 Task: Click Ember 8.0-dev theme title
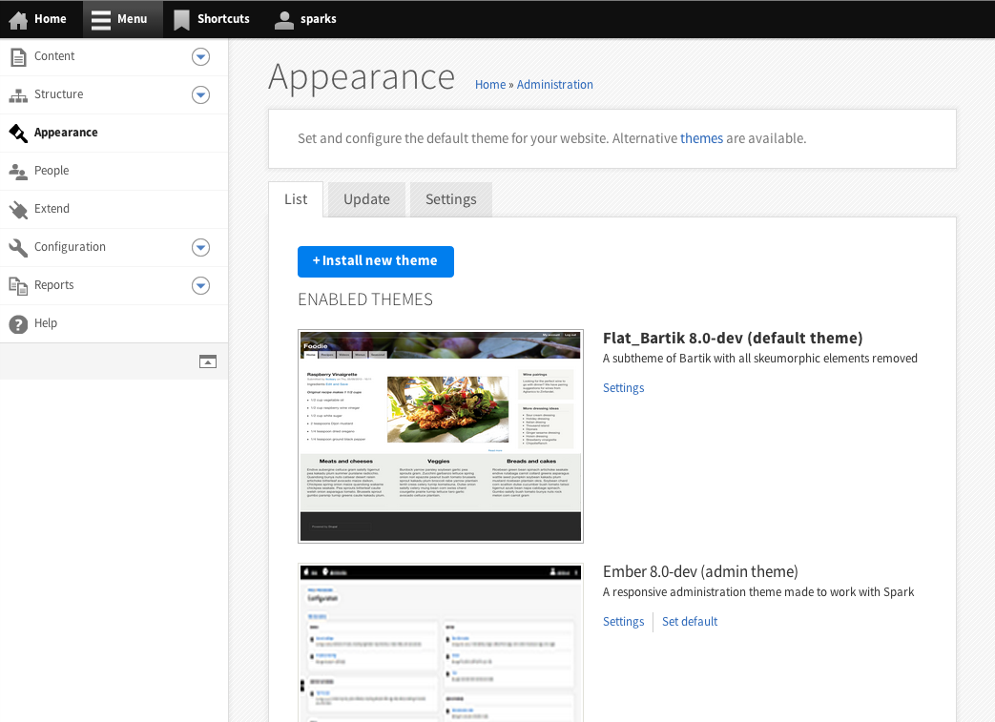coord(700,571)
